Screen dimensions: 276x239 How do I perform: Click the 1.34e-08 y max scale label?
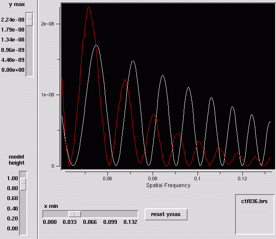point(13,40)
